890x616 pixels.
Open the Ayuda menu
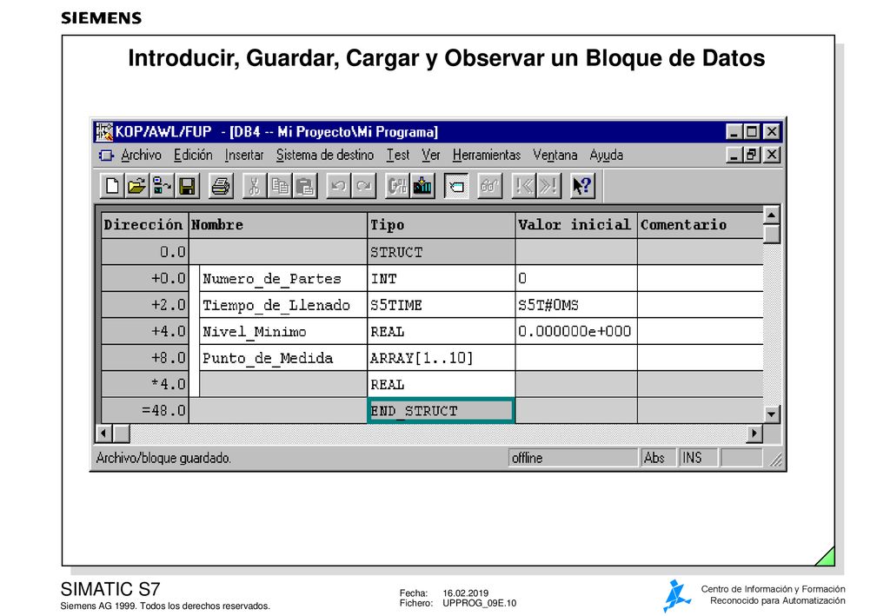(x=606, y=155)
